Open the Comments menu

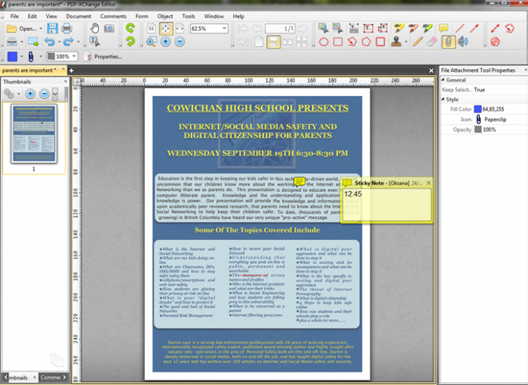point(113,16)
